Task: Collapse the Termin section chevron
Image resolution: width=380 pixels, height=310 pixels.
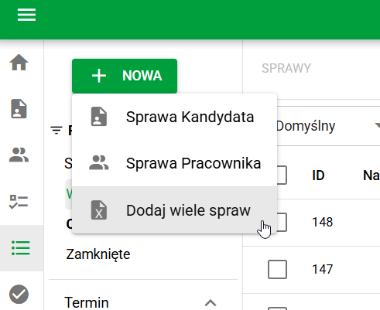Action: point(211,302)
